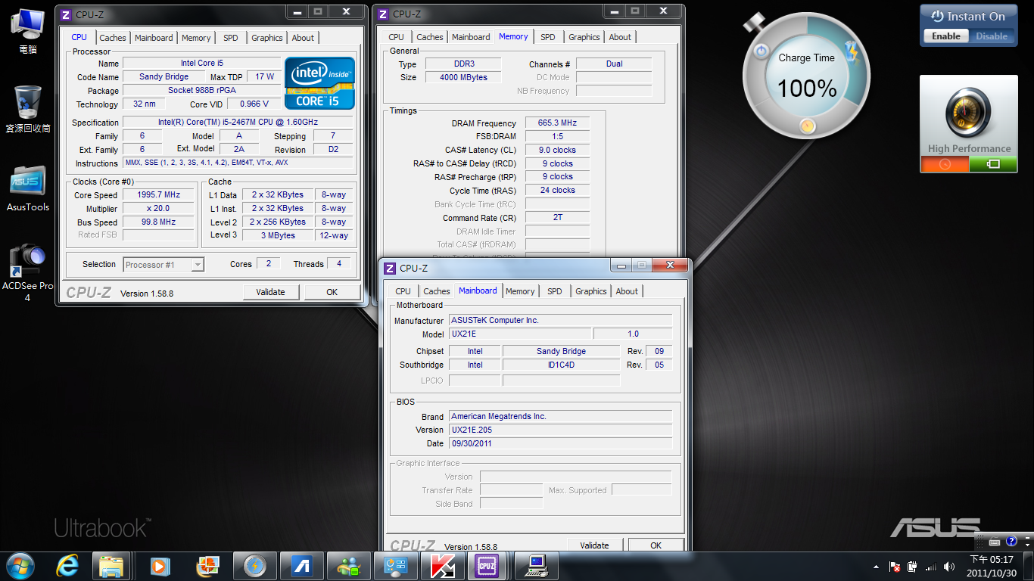Image resolution: width=1034 pixels, height=581 pixels.
Task: Open the Action Center flag tray icon
Action: pyautogui.click(x=895, y=567)
